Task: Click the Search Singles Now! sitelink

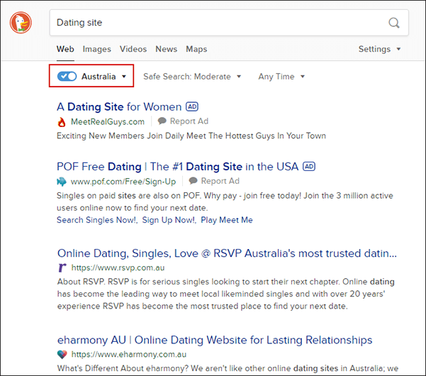Action: pyautogui.click(x=96, y=220)
